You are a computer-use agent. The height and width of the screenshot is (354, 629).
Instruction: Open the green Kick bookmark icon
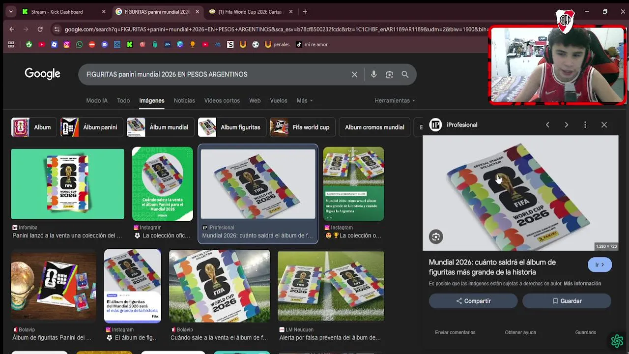pos(130,44)
